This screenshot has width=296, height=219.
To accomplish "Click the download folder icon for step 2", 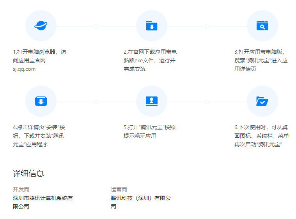I will pos(152,26).
